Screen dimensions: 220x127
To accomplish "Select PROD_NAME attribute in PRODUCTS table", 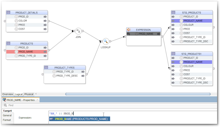I will click(x=27, y=52).
